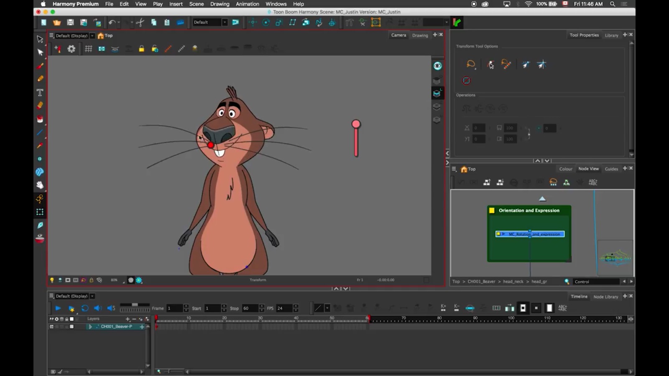Click the green node hierarchy icon
The height and width of the screenshot is (376, 669).
(x=566, y=182)
